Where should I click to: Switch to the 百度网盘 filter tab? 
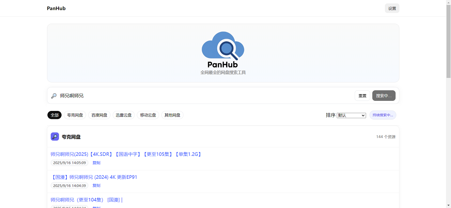[100, 115]
